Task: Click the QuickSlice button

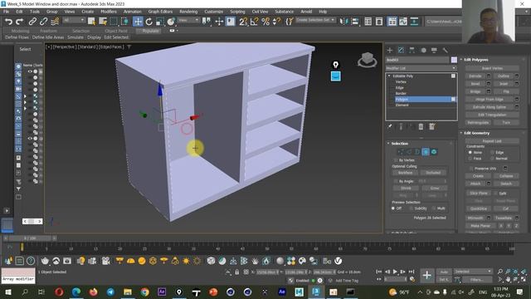Action: (479, 208)
